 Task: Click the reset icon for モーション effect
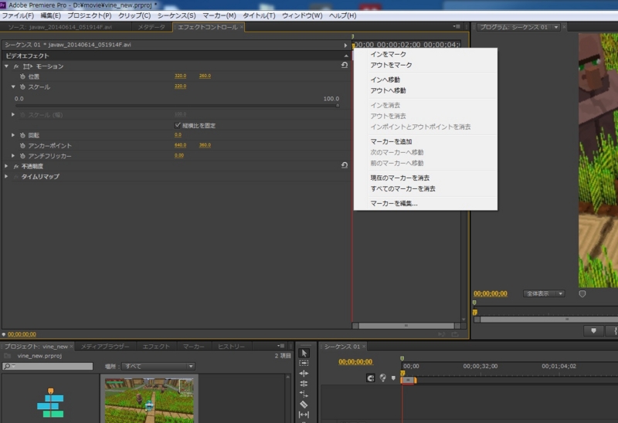pos(345,66)
